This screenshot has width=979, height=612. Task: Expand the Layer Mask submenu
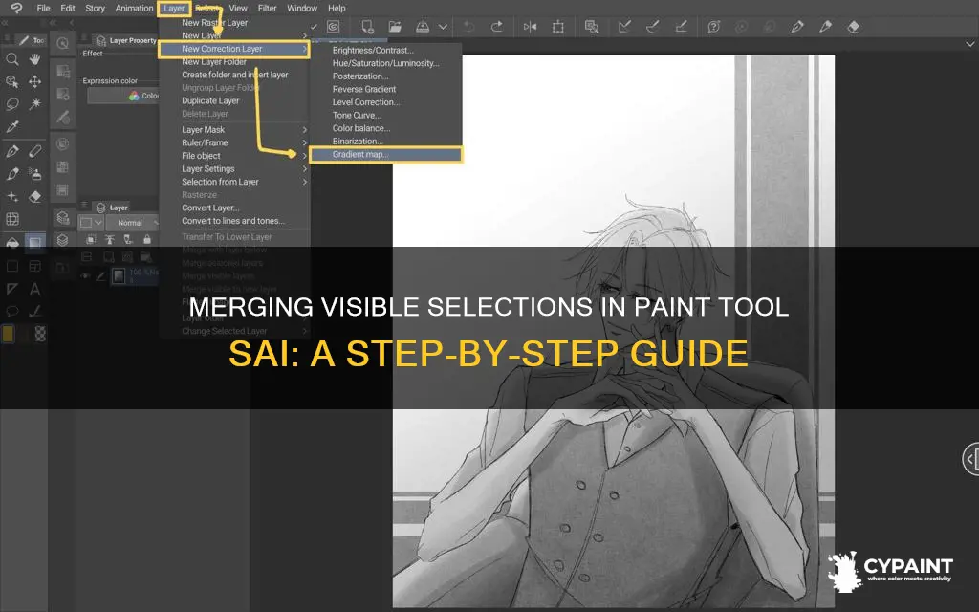(x=234, y=130)
